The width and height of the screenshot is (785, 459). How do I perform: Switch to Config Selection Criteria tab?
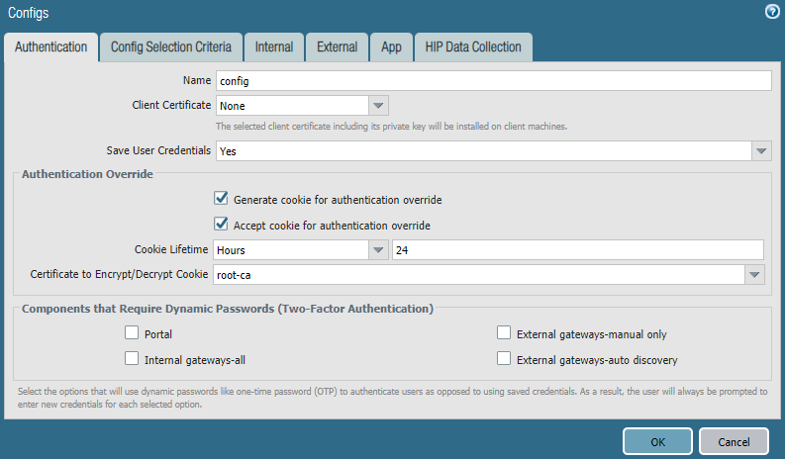(171, 46)
